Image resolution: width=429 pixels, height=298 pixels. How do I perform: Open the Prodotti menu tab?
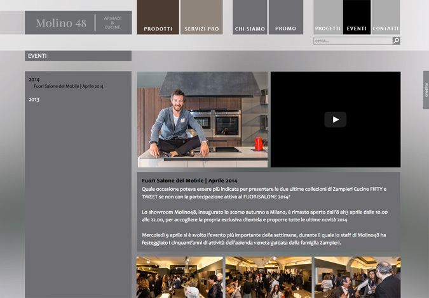coord(158,29)
